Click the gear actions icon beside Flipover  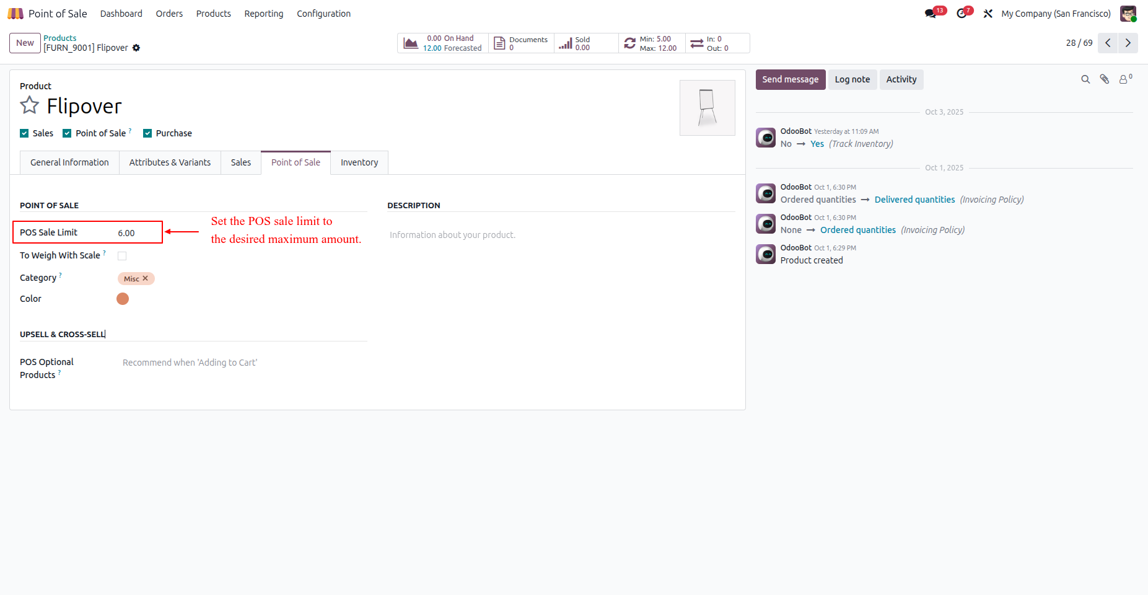click(136, 48)
